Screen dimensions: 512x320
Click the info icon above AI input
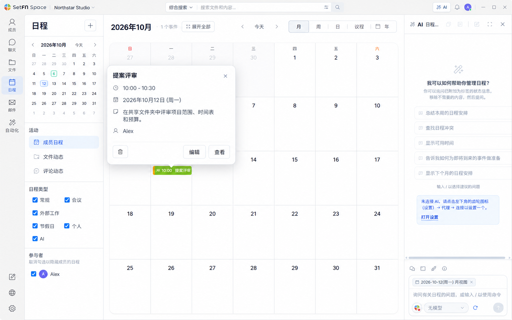coord(444,268)
